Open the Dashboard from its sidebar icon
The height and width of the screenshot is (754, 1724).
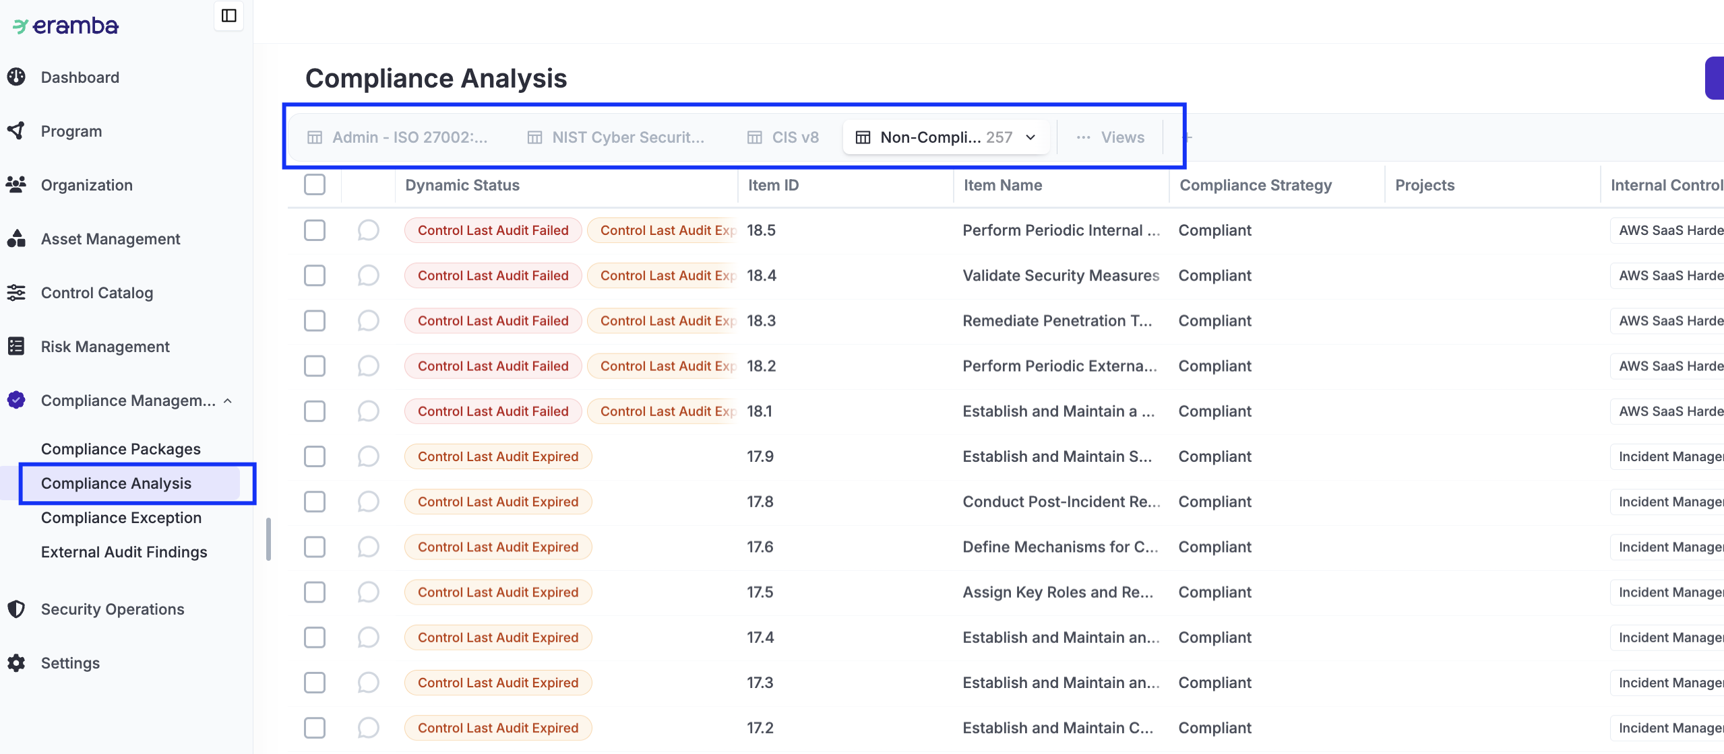coord(16,77)
